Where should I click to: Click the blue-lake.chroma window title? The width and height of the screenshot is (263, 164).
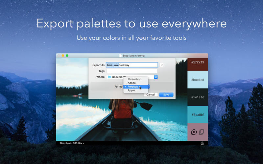pyautogui.click(x=134, y=55)
